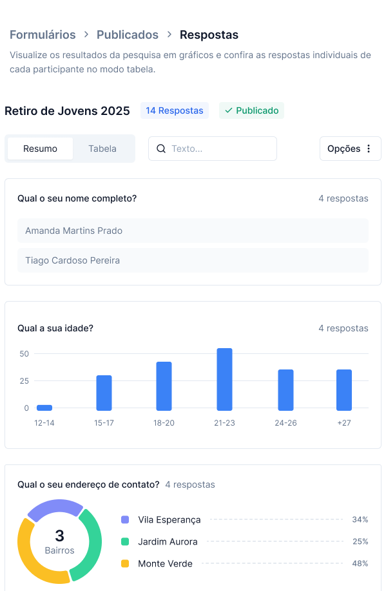Open the Publicados breadcrumb link
Viewport: 386px width, 591px height.
[x=128, y=35]
